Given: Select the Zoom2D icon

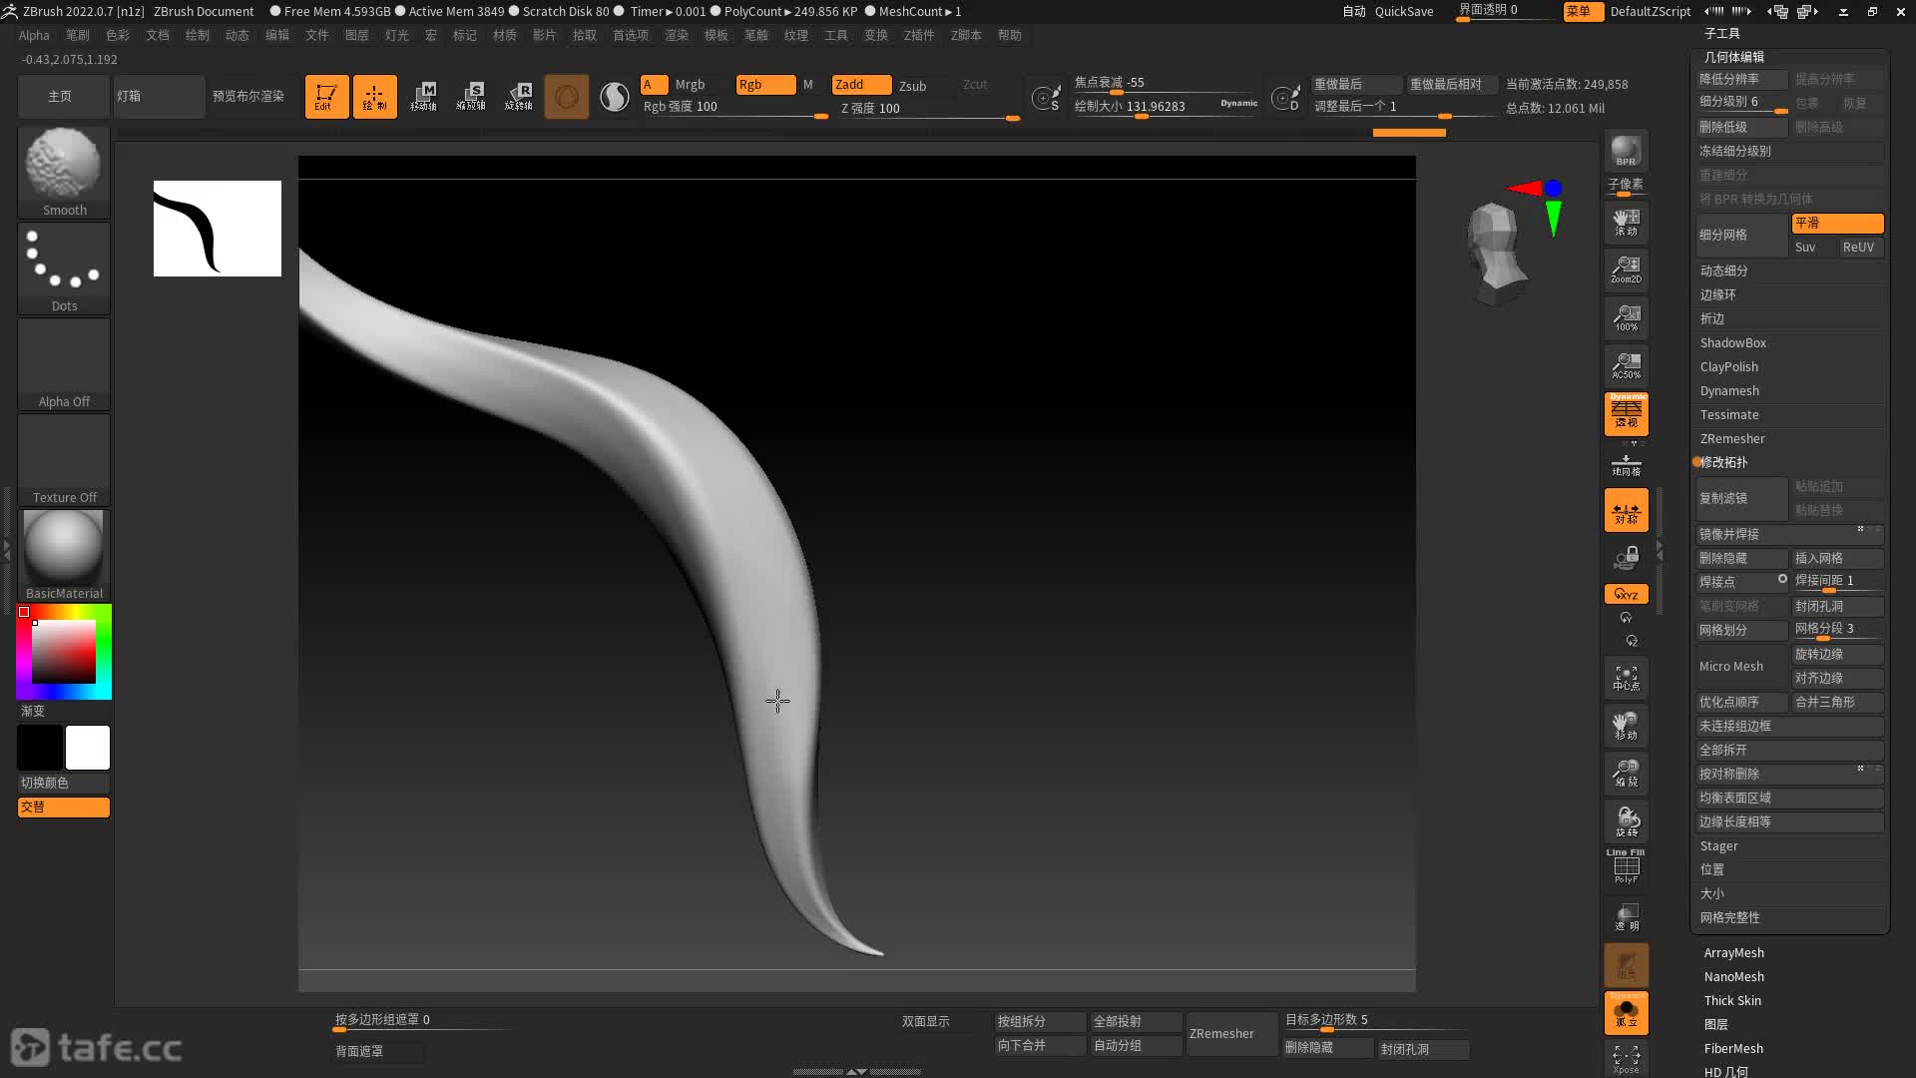Looking at the screenshot, I should (1626, 269).
